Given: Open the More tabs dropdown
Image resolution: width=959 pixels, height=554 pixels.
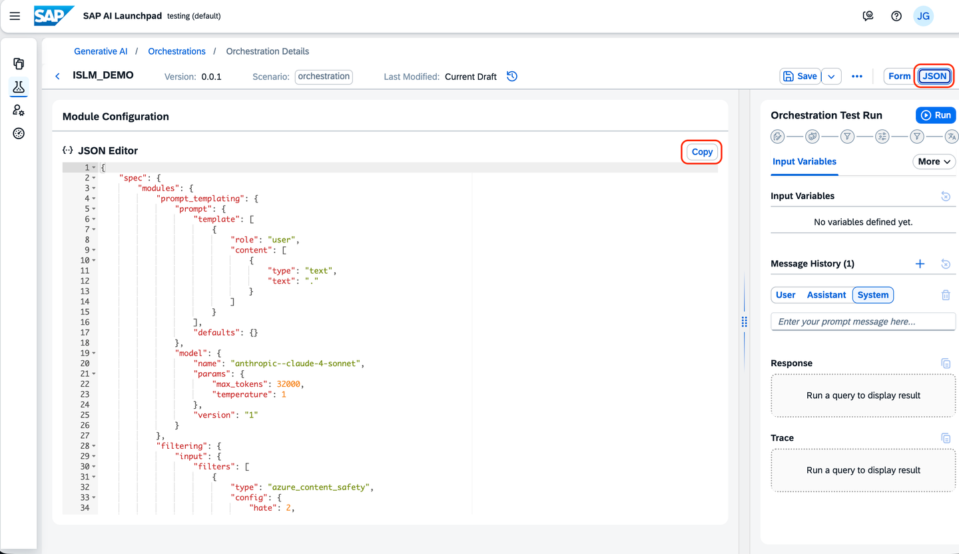Looking at the screenshot, I should click(x=934, y=162).
